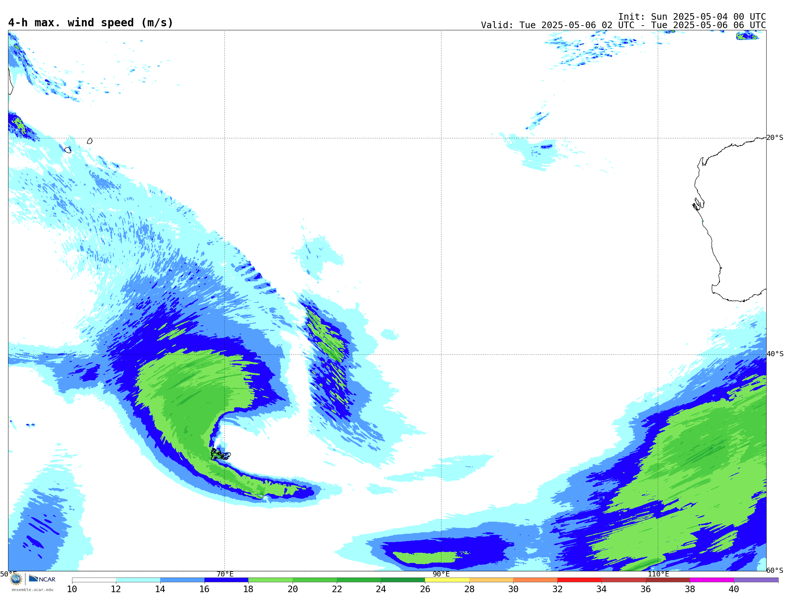Click the NSF logo icon
This screenshot has width=790, height=594.
pos(16,579)
